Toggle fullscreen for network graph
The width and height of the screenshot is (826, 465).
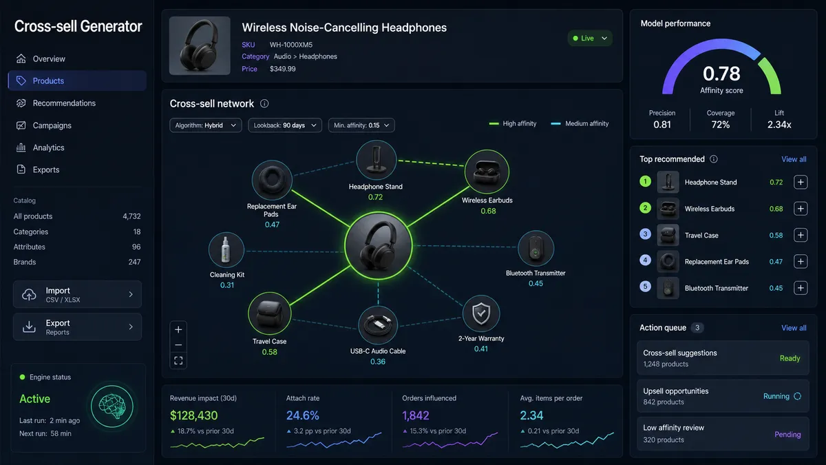pyautogui.click(x=178, y=360)
